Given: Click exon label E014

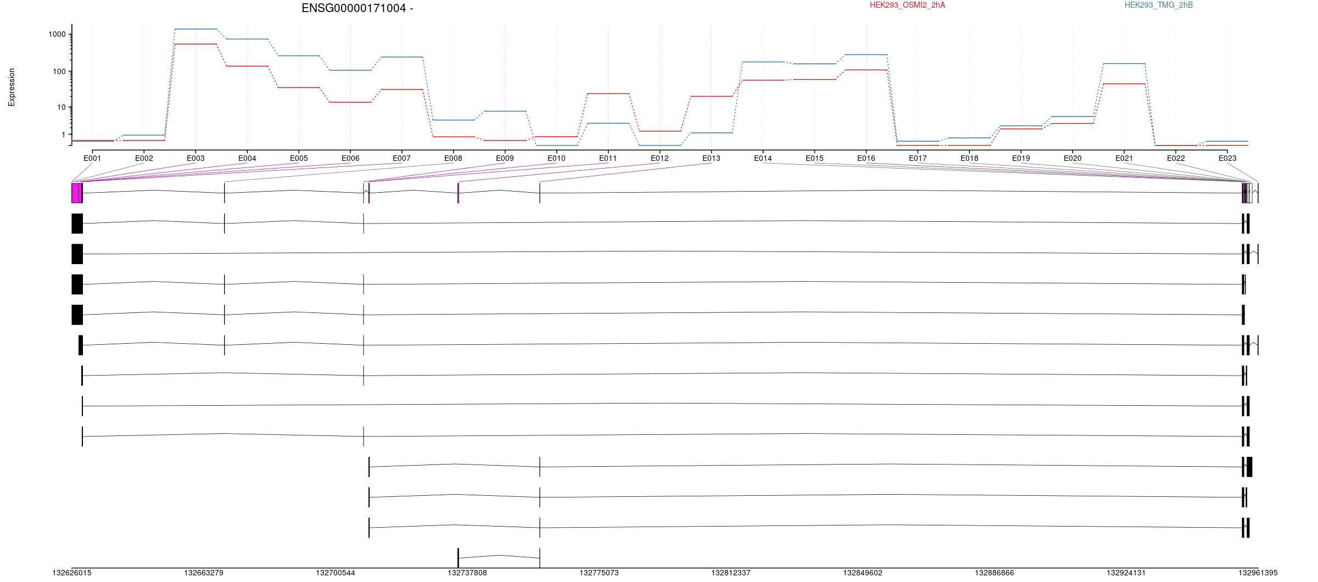Looking at the screenshot, I should tap(763, 159).
